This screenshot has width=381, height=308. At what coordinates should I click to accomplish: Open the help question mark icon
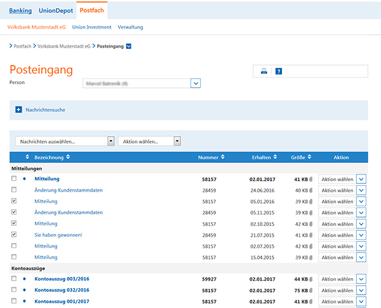click(279, 71)
